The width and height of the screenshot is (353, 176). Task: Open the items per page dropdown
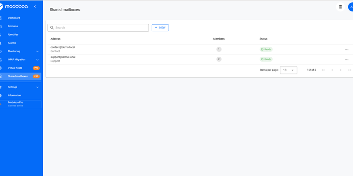[x=289, y=70]
